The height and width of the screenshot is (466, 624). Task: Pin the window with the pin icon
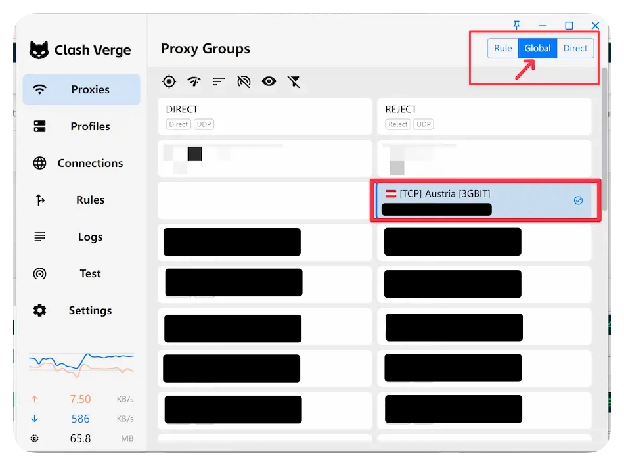point(516,26)
